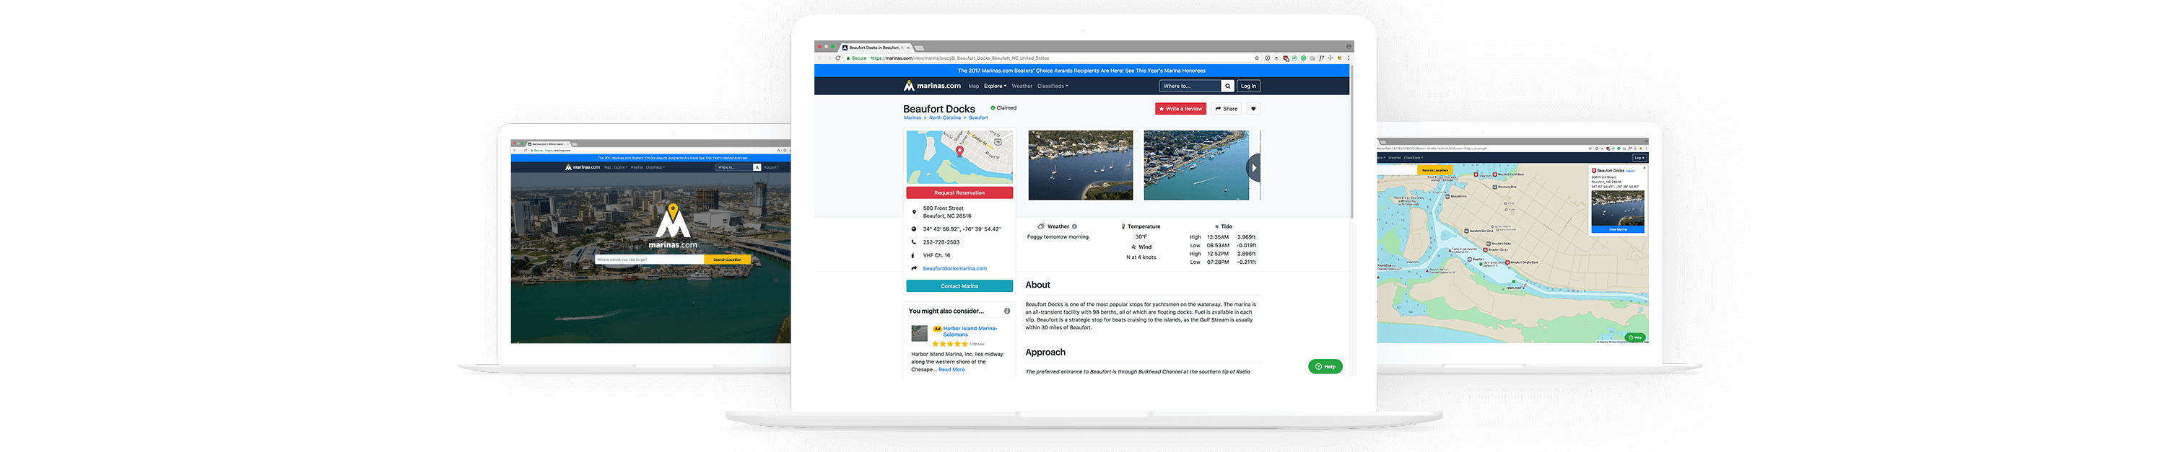Click blue Boaters' Choice Awards banner in center window
The width and height of the screenshot is (2160, 452).
(1081, 71)
